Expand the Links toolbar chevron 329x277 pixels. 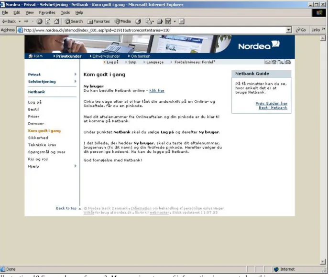pyautogui.click(x=324, y=29)
